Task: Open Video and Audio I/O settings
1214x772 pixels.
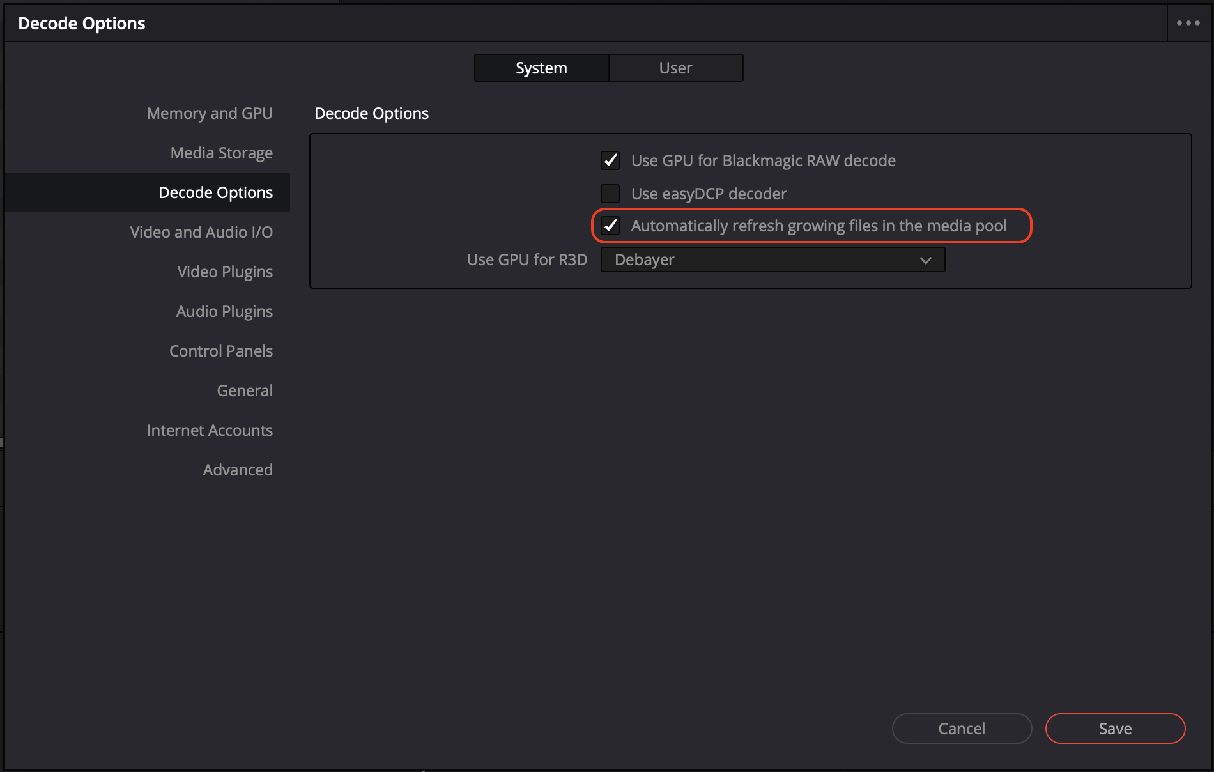Action: 201,232
